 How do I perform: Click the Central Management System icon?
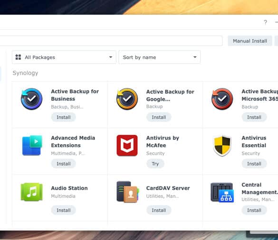point(222,193)
